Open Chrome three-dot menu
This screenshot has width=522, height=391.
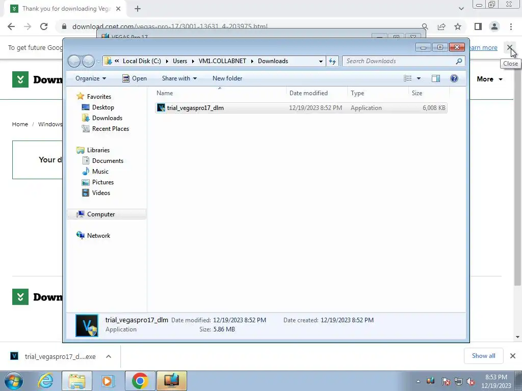[511, 26]
